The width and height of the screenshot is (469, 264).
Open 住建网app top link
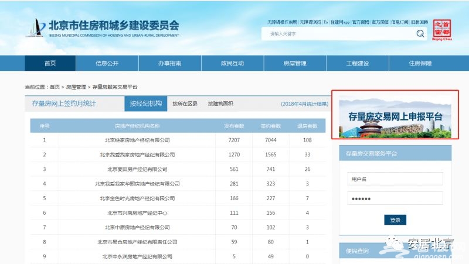(340, 22)
